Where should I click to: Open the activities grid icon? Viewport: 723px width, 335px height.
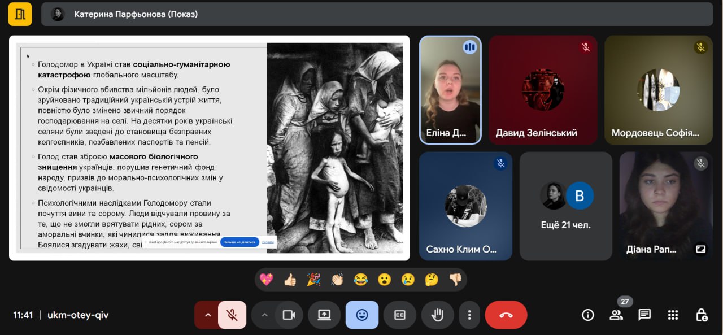(x=673, y=315)
